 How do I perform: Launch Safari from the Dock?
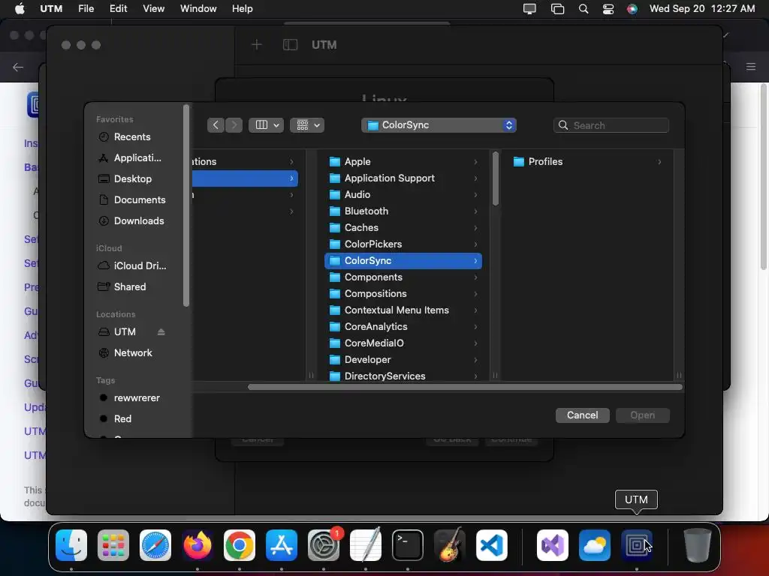(155, 545)
